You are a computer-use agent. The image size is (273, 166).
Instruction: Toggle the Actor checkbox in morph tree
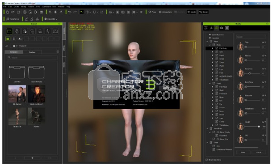[x=211, y=41]
